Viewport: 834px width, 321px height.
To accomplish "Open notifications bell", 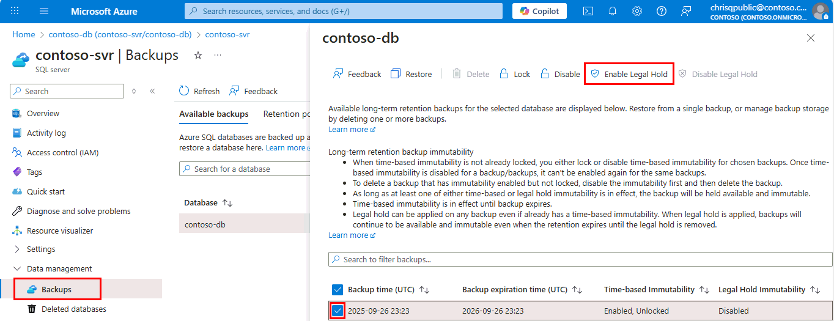I will [x=613, y=11].
